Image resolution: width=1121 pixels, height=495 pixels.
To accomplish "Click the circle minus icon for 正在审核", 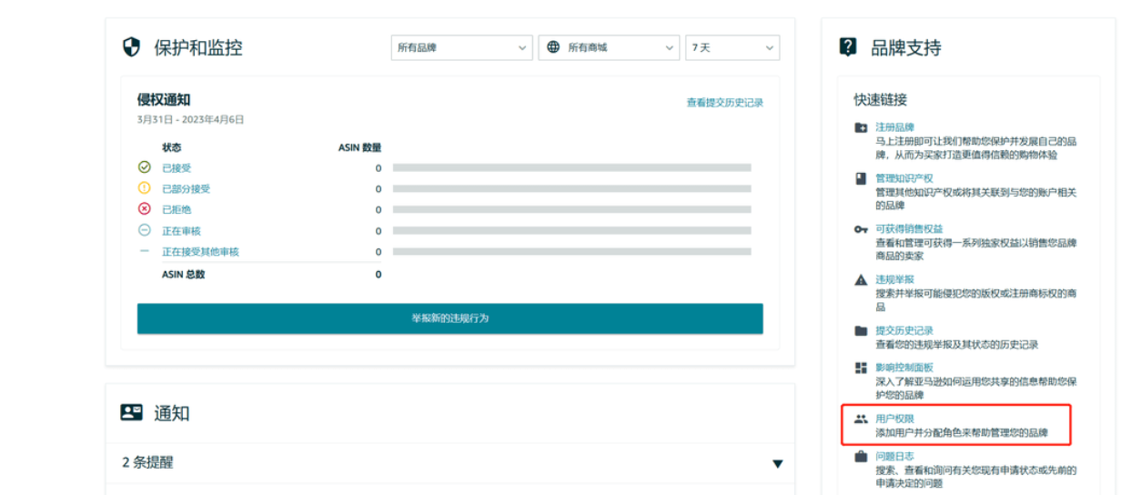I will tap(144, 230).
